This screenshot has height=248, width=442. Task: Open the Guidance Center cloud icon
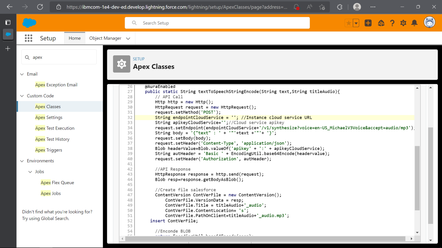pyautogui.click(x=381, y=23)
